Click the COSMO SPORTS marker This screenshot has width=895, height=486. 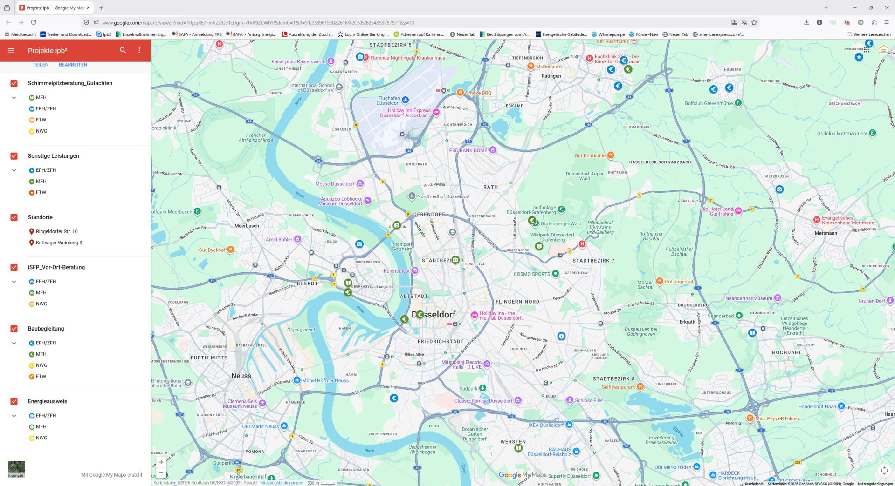click(556, 274)
